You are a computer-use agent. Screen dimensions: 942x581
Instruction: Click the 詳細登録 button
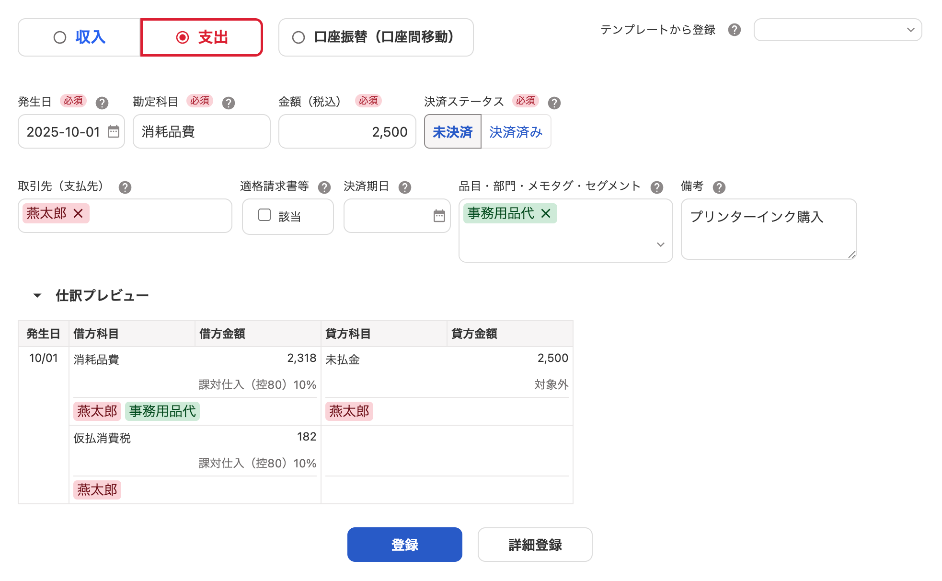pos(535,545)
